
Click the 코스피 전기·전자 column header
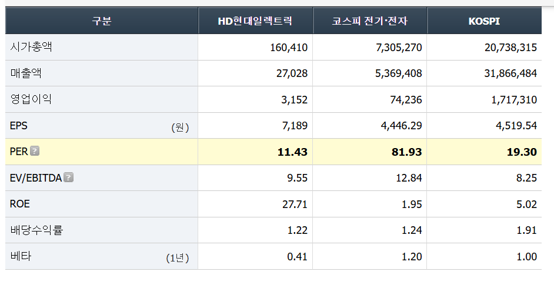369,21
